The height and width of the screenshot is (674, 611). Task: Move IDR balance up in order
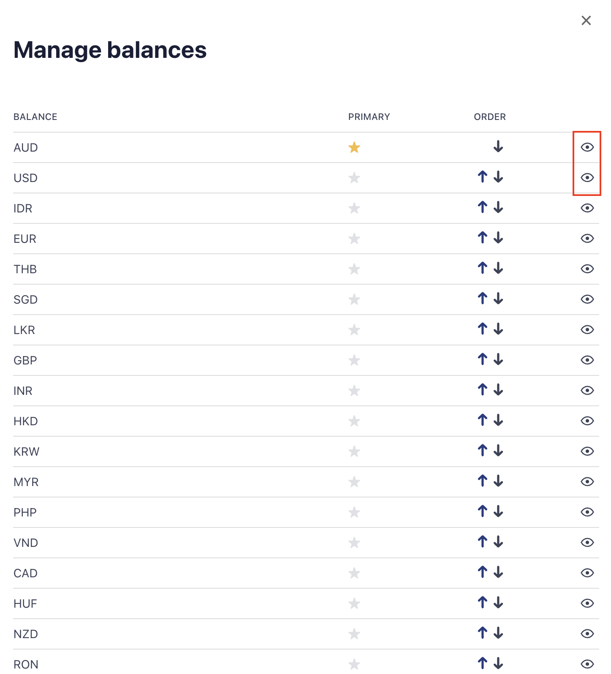[x=482, y=207]
